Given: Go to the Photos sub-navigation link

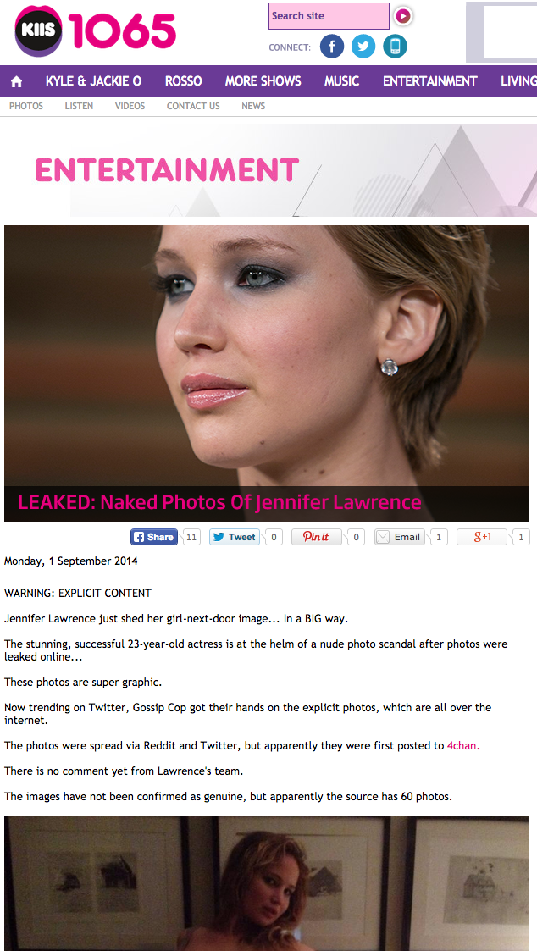Looking at the screenshot, I should click(x=26, y=106).
